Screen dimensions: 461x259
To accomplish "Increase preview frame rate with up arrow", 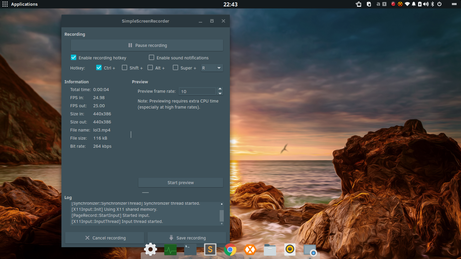I will click(x=220, y=89).
